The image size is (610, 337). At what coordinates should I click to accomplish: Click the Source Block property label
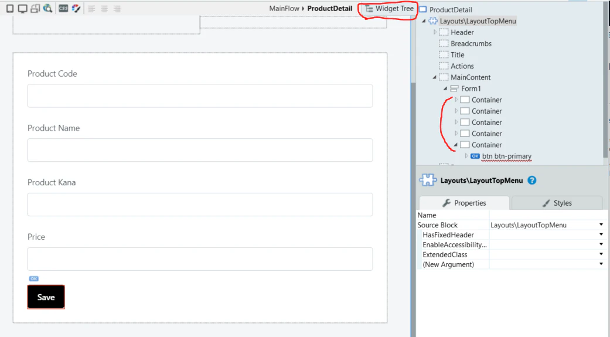pyautogui.click(x=437, y=225)
